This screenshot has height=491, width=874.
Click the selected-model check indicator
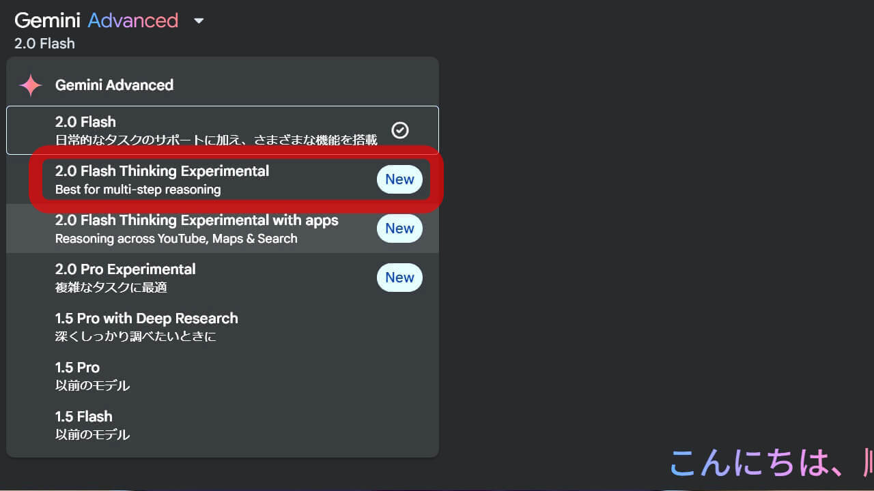(x=400, y=130)
